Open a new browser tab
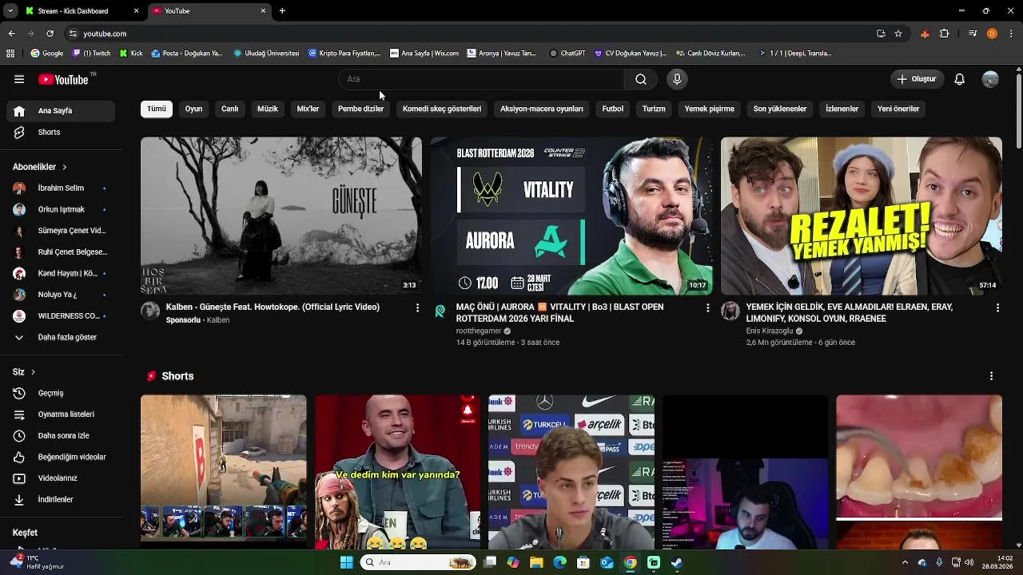1023x575 pixels. (282, 11)
